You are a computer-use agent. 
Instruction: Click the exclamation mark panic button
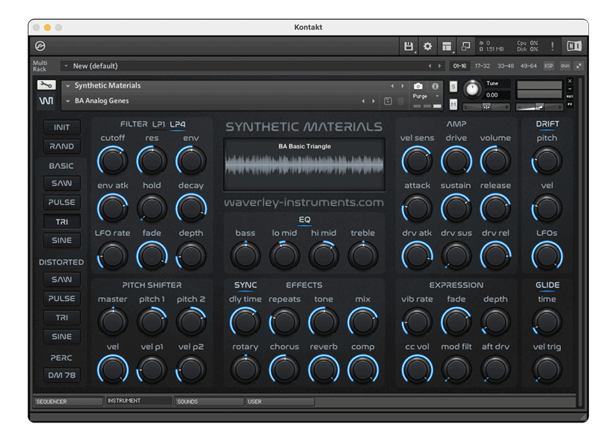point(552,46)
